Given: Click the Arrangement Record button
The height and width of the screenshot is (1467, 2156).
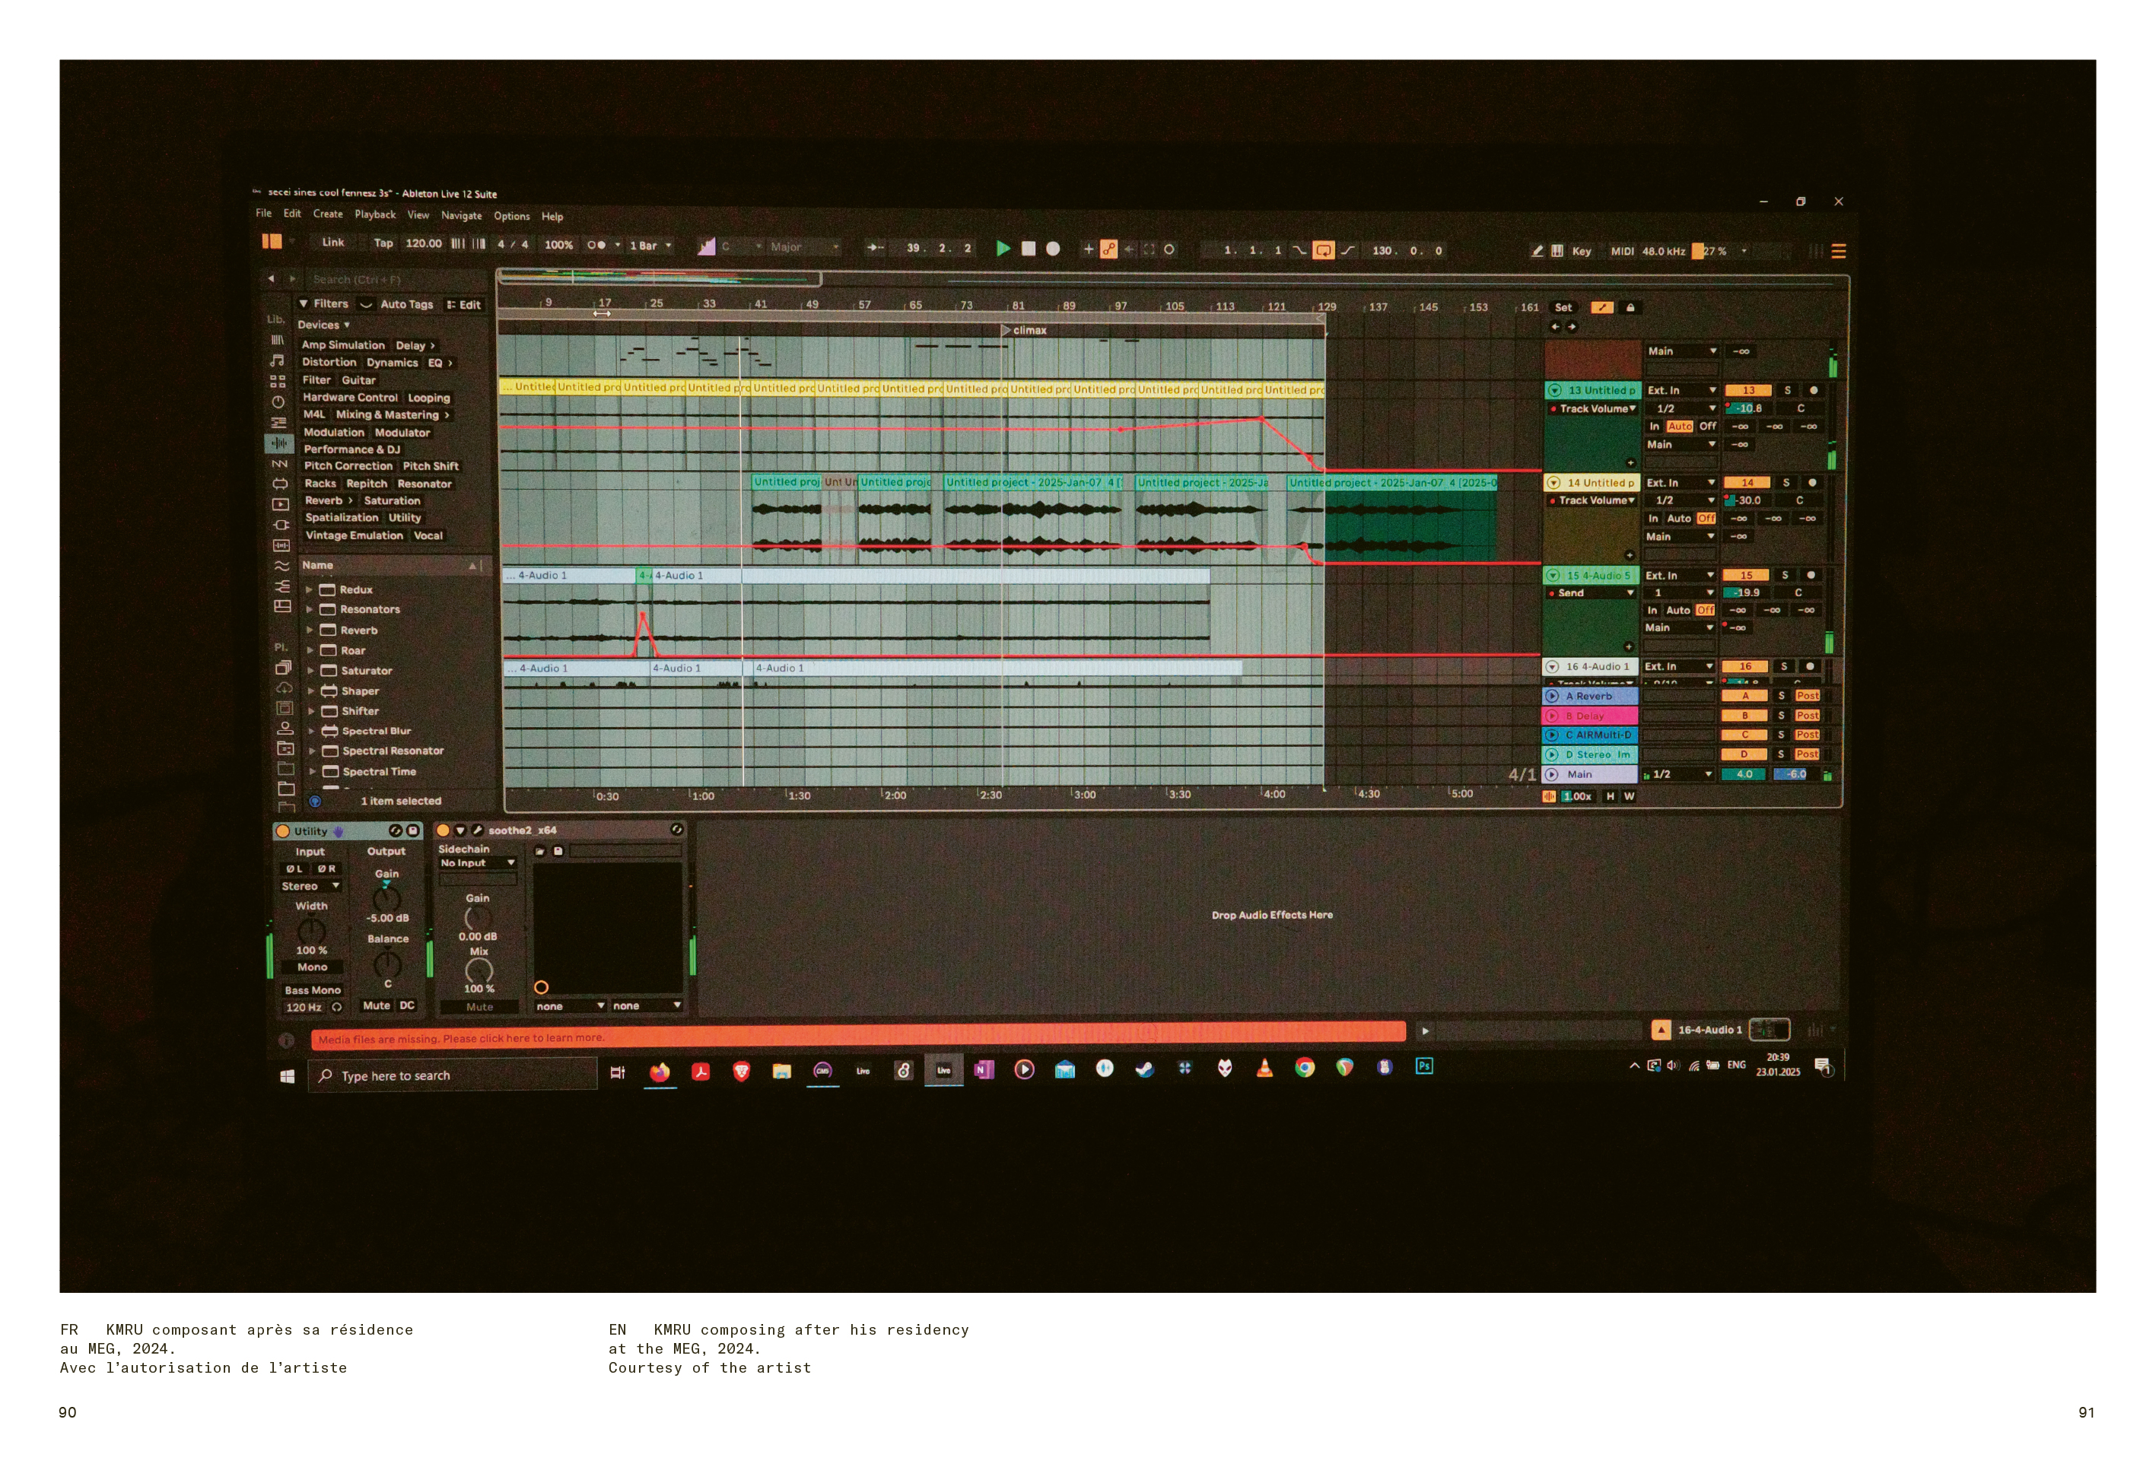Looking at the screenshot, I should 1053,249.
